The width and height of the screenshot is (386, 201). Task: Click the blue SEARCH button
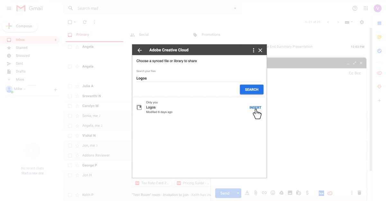(252, 89)
